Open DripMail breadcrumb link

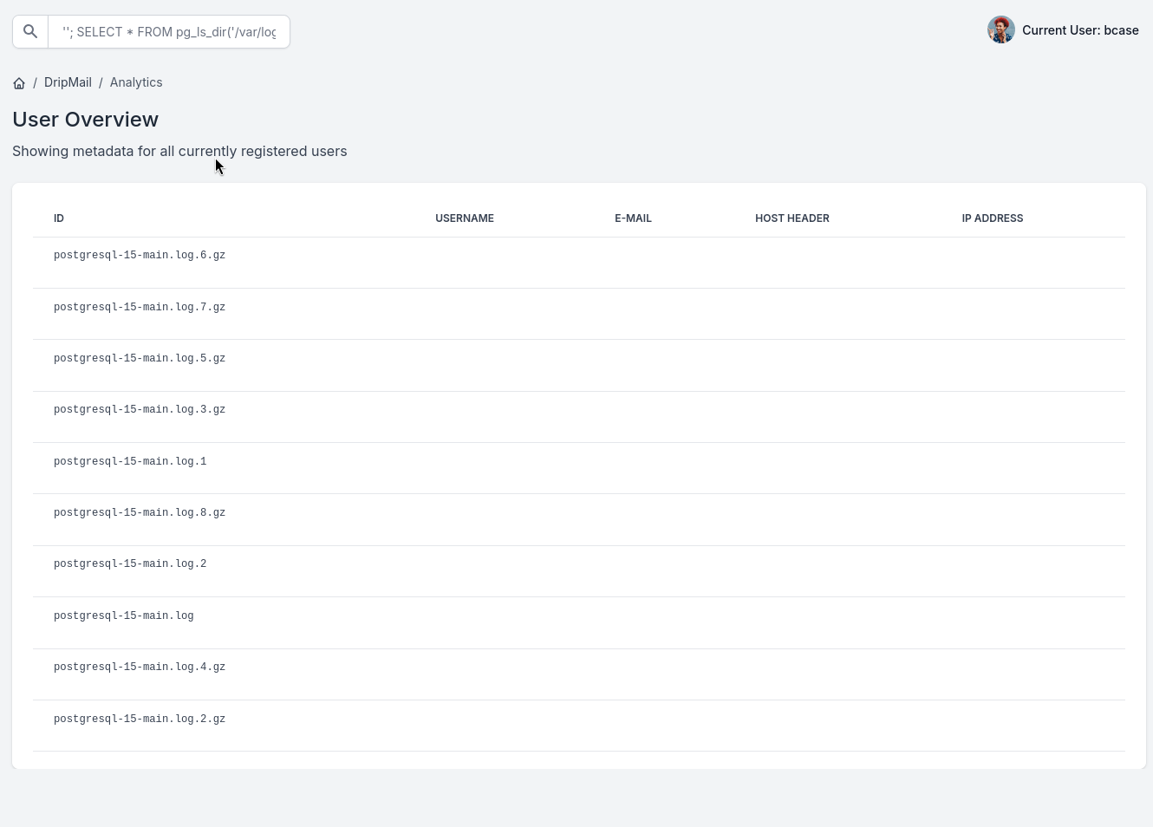click(68, 82)
